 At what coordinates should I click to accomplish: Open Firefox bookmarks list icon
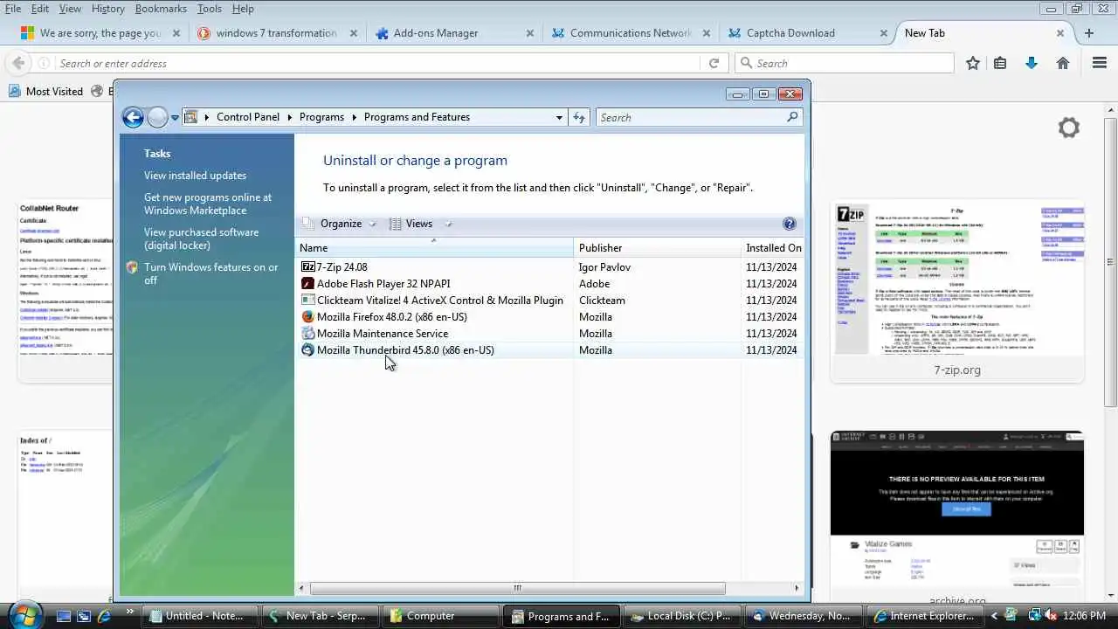click(1000, 63)
